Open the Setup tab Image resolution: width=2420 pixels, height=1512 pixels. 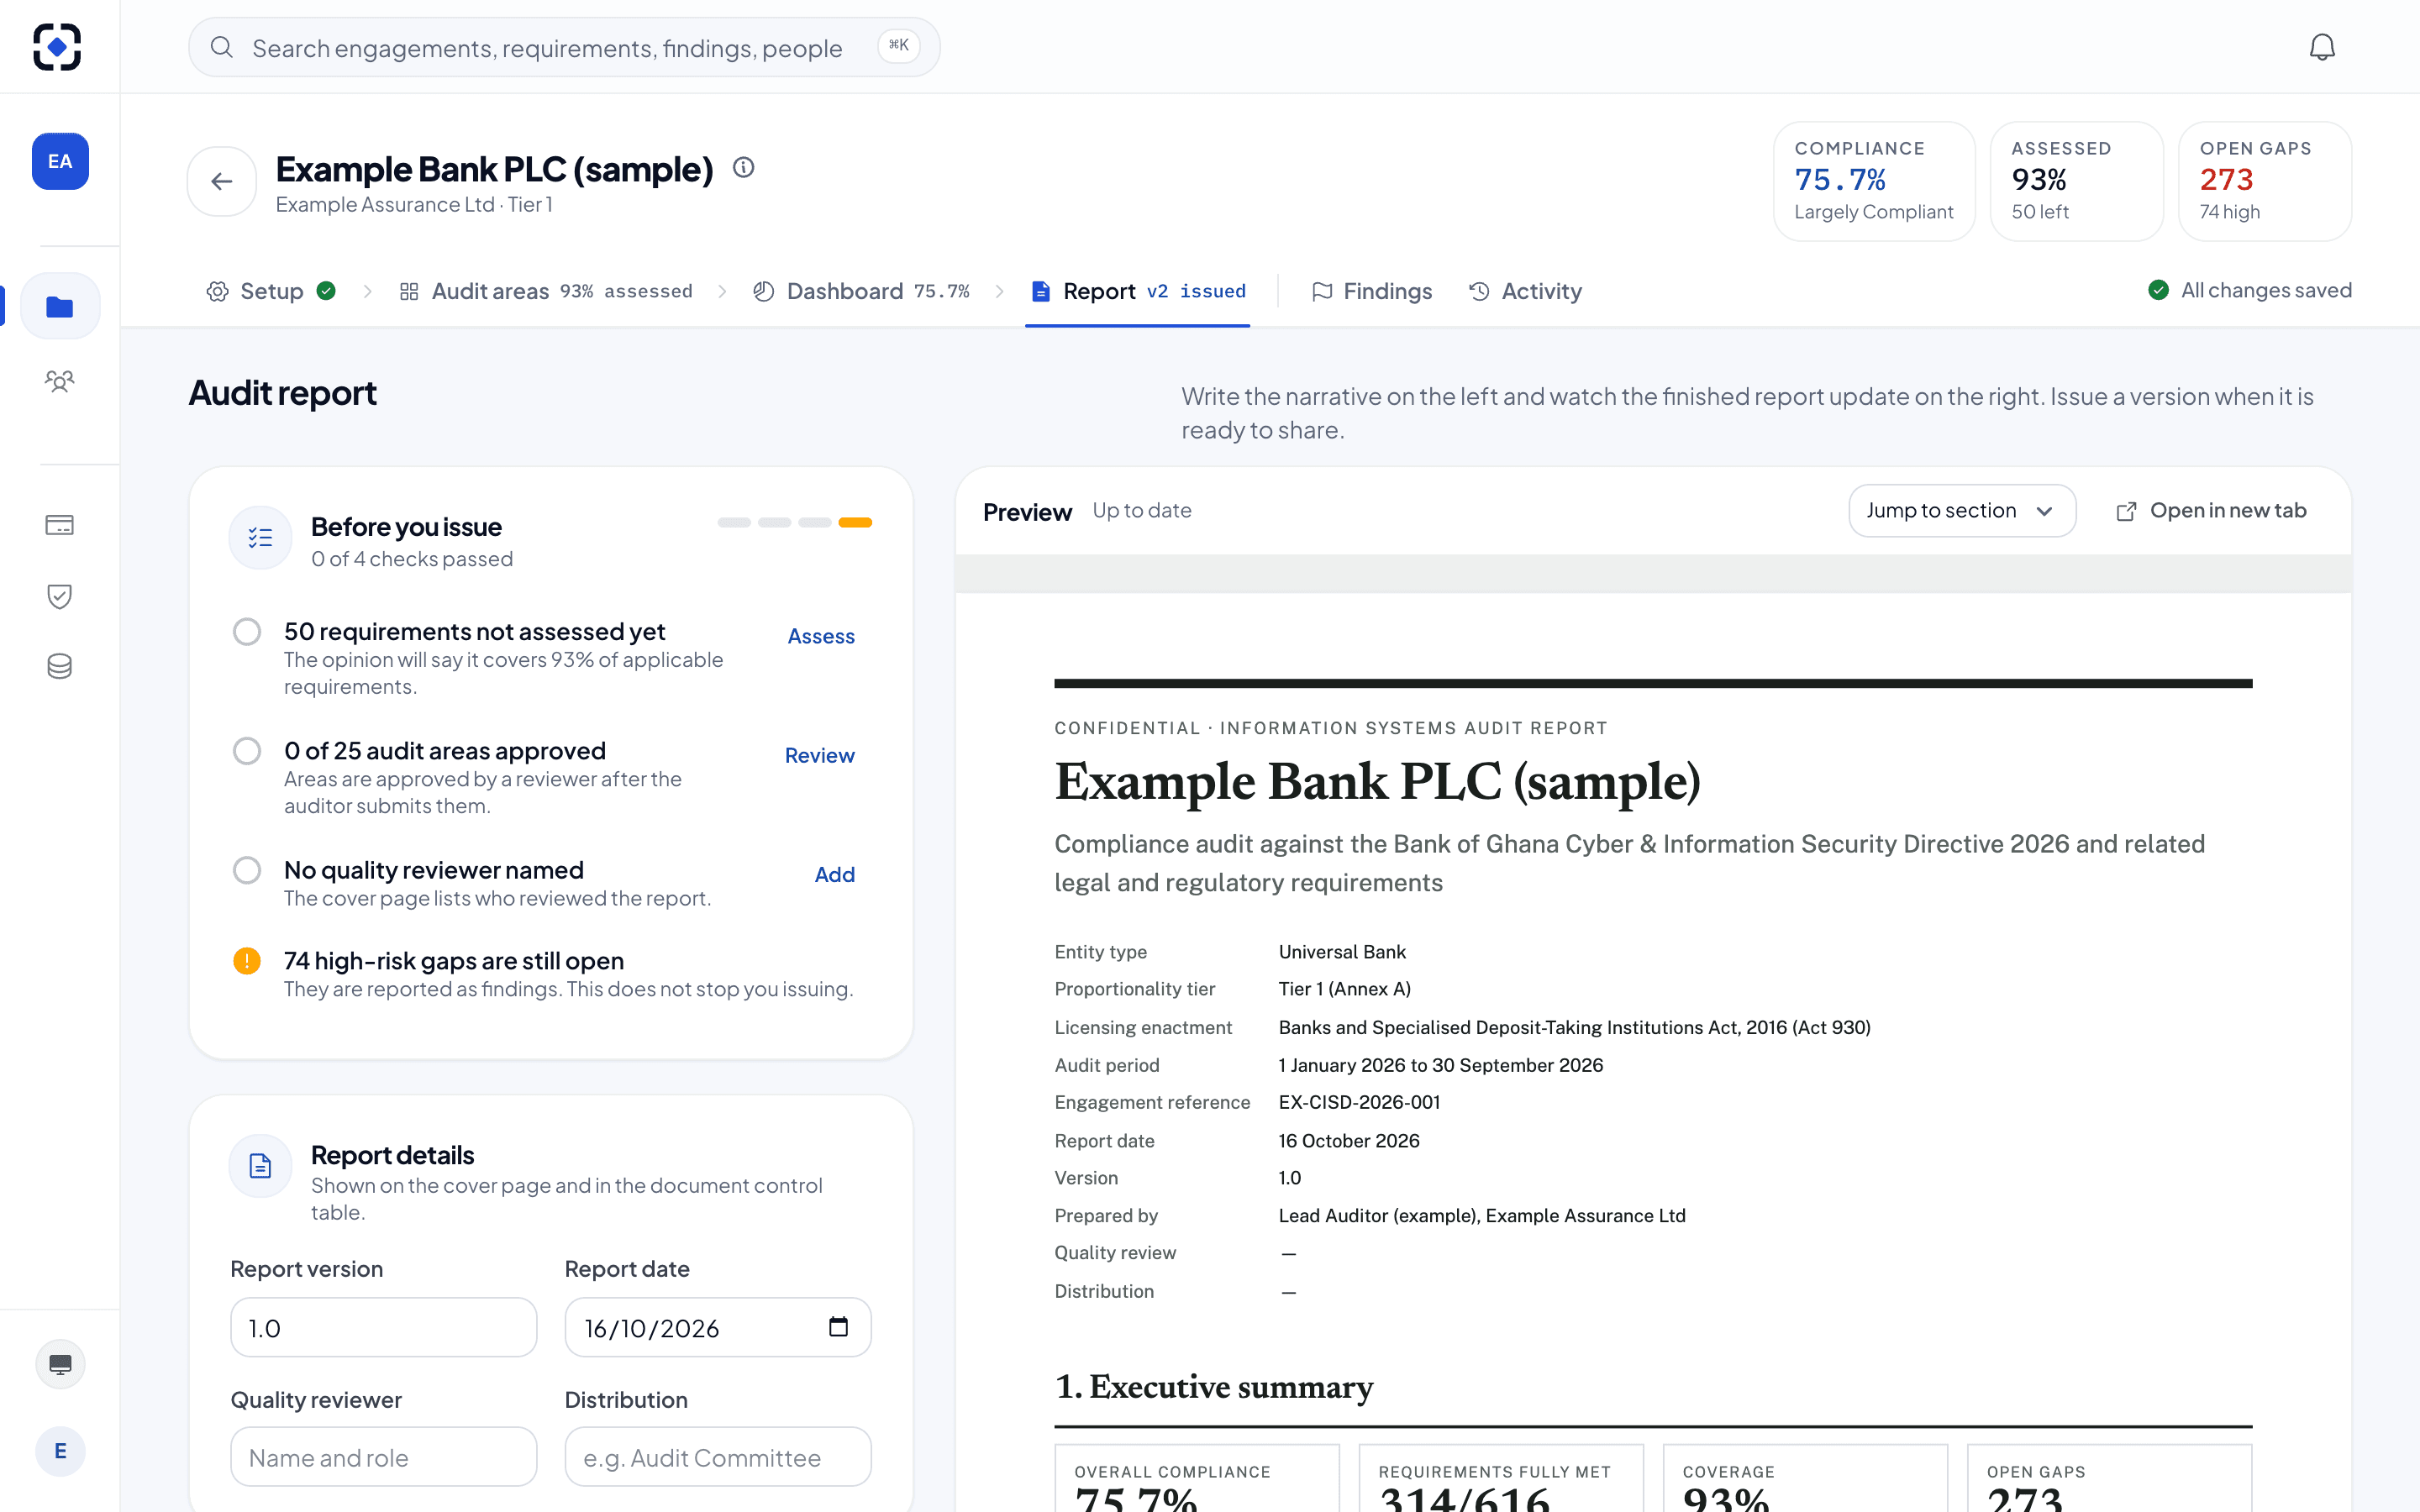tap(271, 291)
